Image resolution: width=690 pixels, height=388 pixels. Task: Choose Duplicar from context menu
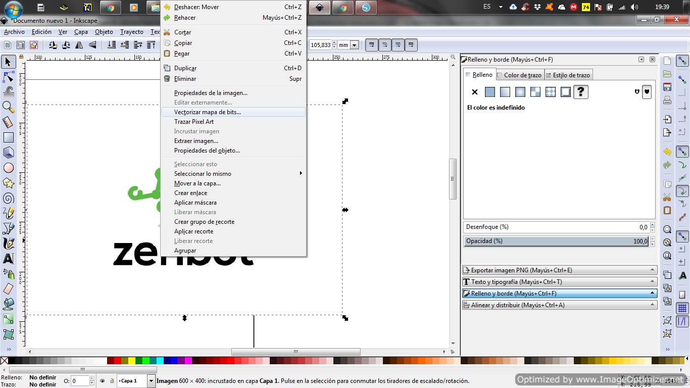tap(233, 68)
